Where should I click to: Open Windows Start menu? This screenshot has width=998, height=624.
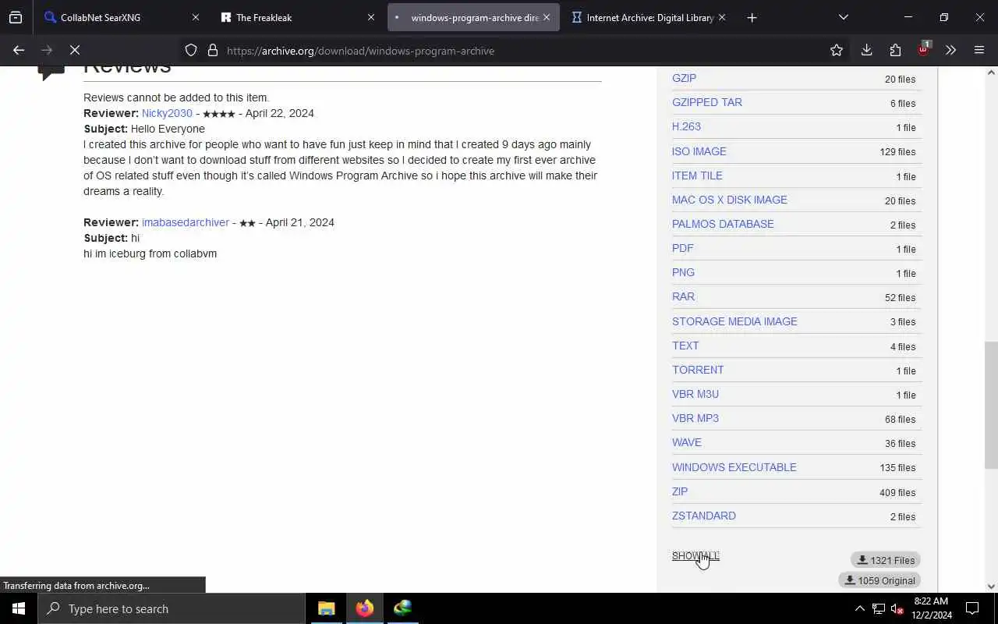[19, 608]
